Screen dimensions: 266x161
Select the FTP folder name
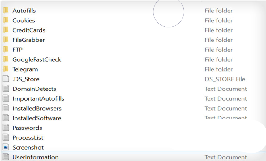17,50
